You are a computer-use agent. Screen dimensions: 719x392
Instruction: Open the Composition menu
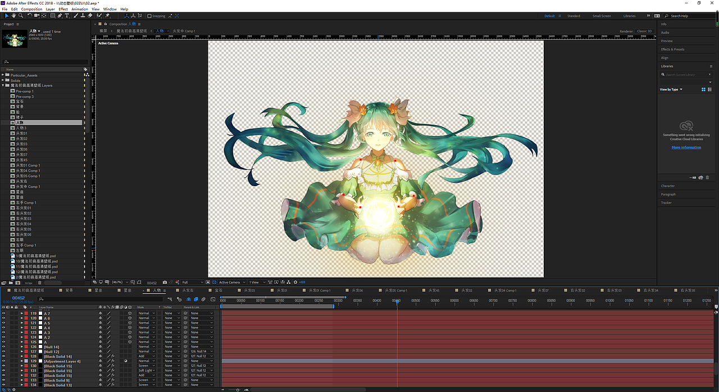(x=31, y=9)
